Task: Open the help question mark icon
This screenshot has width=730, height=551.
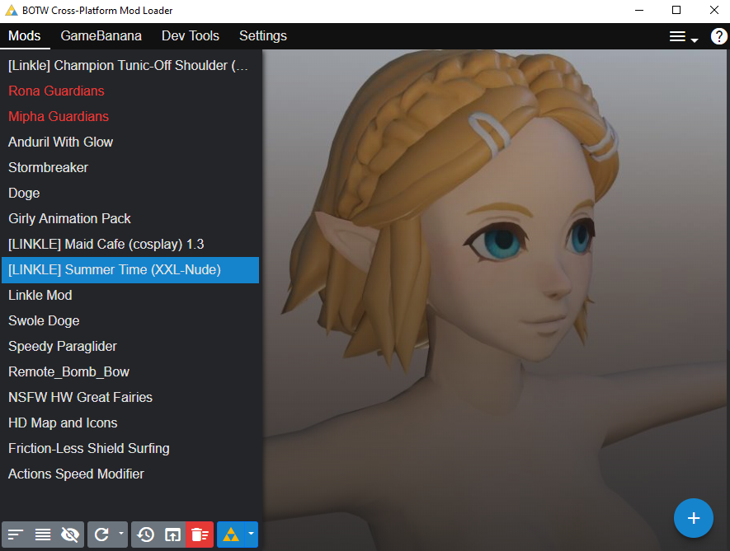Action: pos(718,36)
